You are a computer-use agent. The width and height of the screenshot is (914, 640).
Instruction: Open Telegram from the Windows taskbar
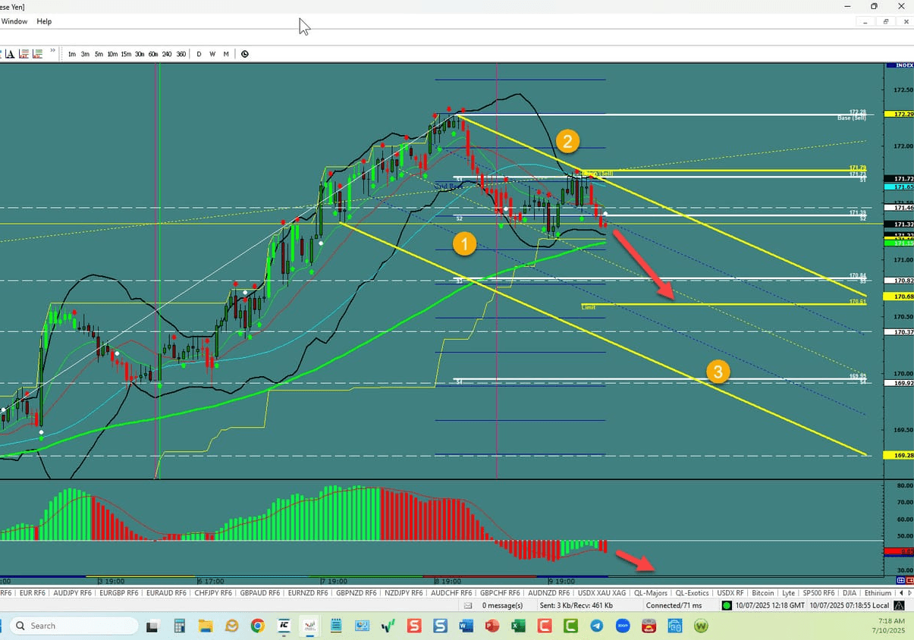[596, 626]
